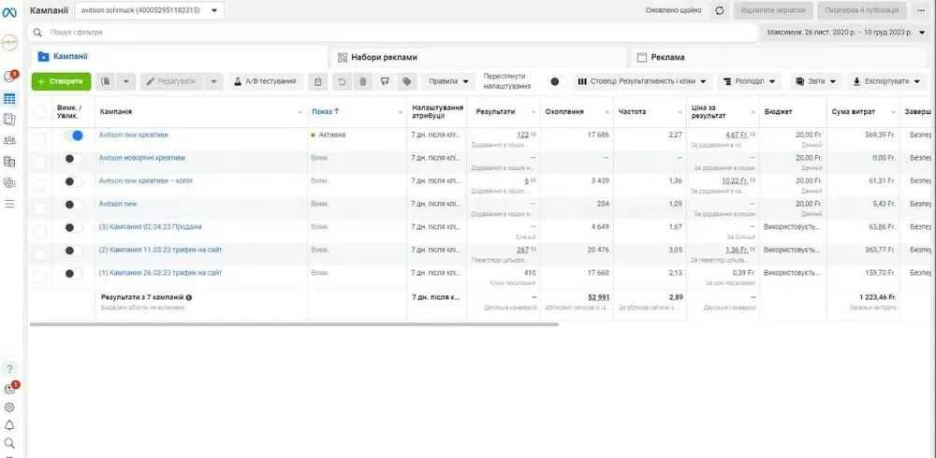Toggle the Avitson новорічні креативи campaign switch
The width and height of the screenshot is (936, 458).
(73, 158)
